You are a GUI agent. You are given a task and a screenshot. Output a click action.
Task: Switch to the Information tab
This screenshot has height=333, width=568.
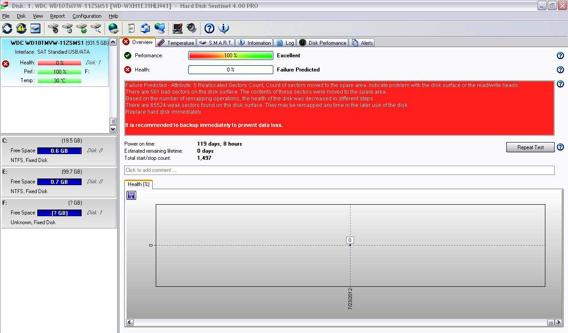click(254, 43)
